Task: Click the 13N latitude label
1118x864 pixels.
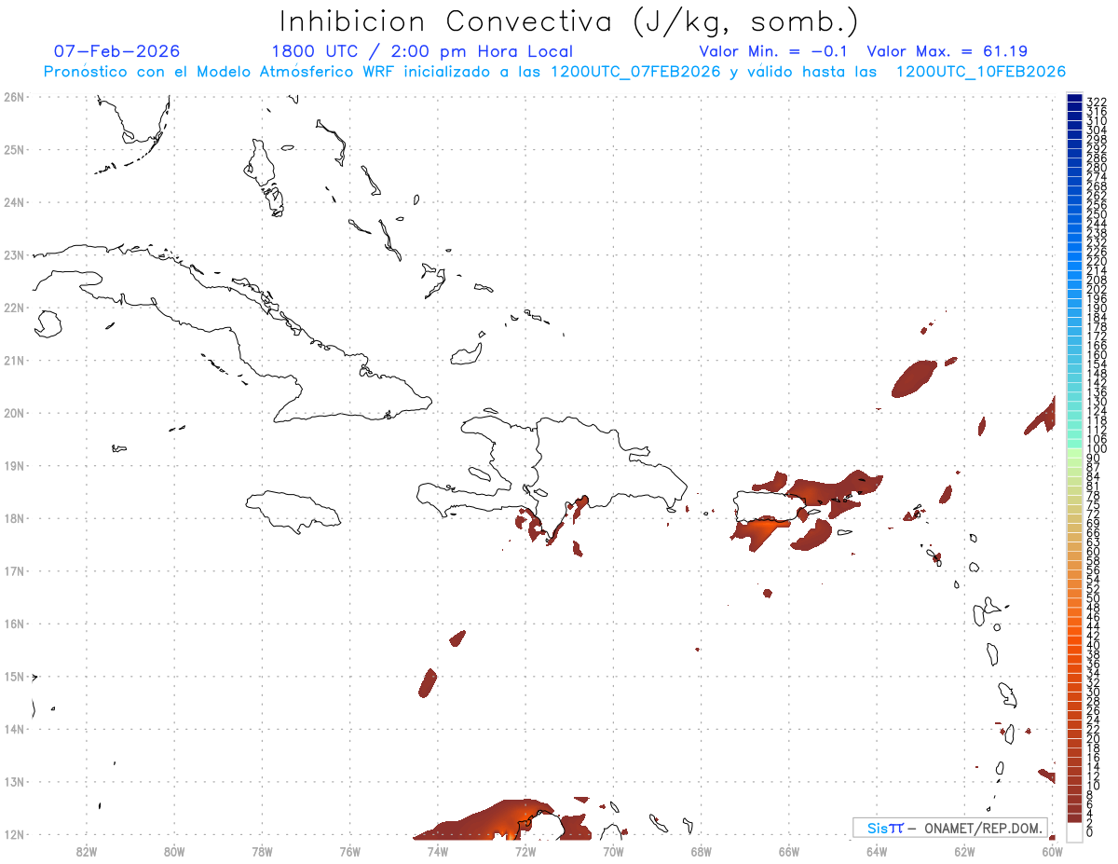Action: tap(13, 782)
